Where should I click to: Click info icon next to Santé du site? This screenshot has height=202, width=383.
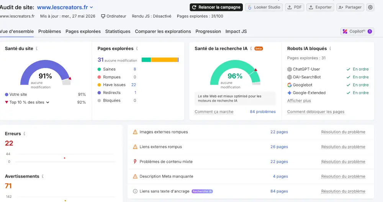click(x=37, y=48)
